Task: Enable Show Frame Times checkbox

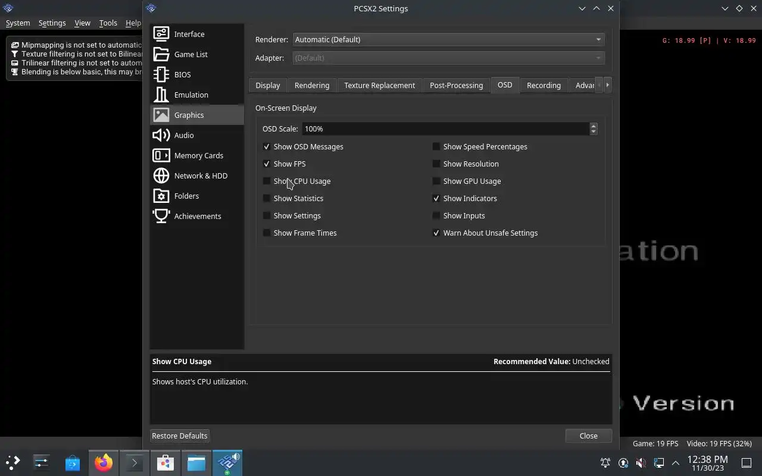Action: pyautogui.click(x=267, y=233)
